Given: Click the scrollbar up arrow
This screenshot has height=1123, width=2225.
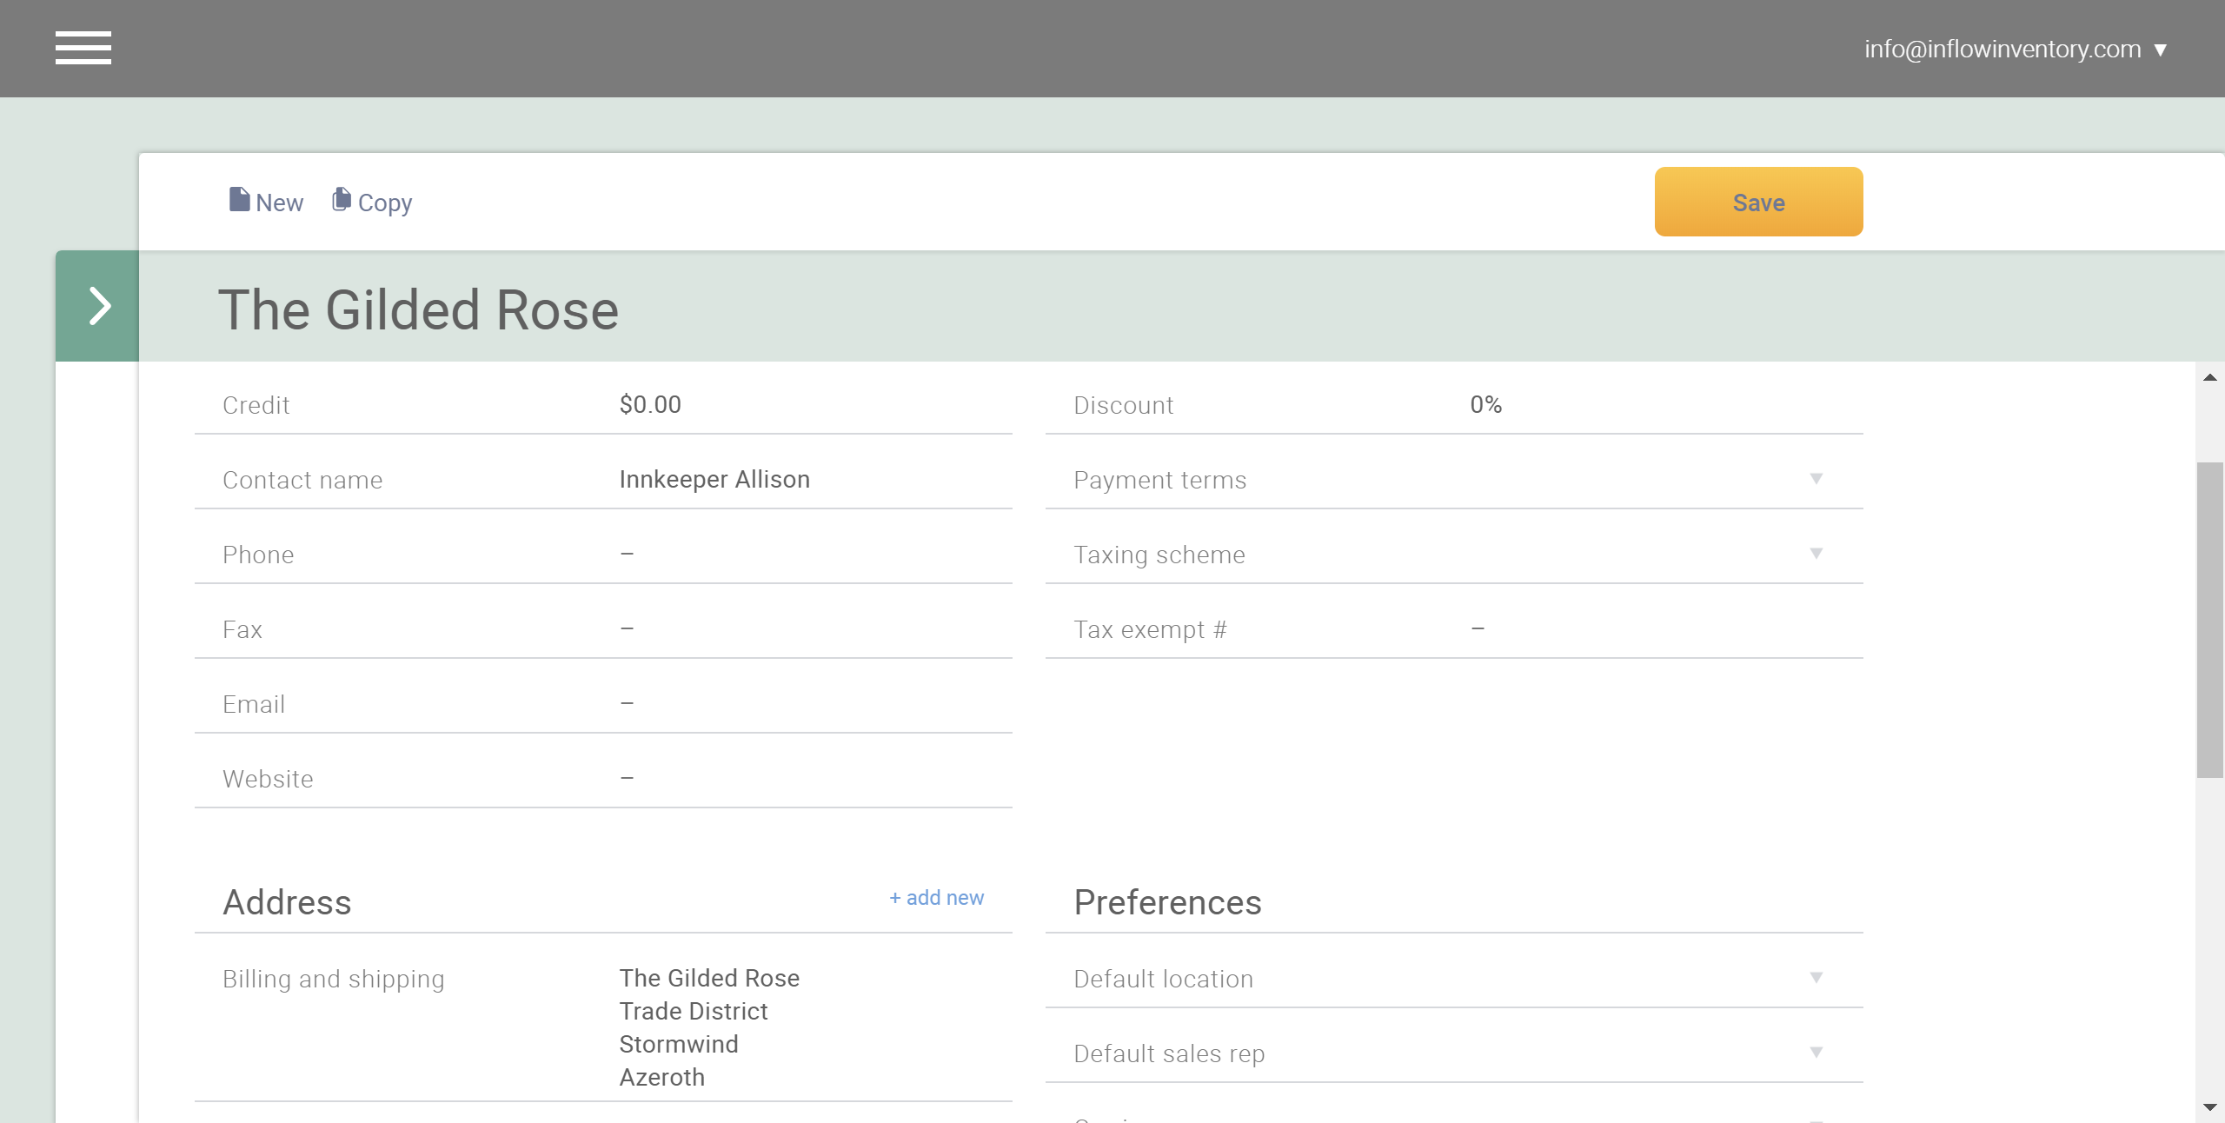Looking at the screenshot, I should (2210, 377).
